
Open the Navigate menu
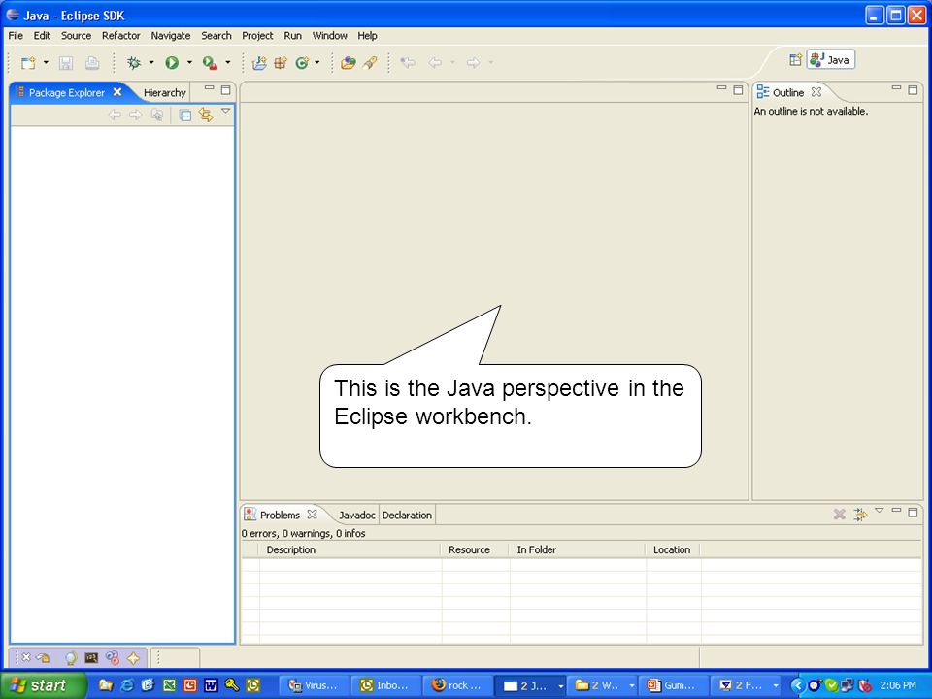click(x=171, y=36)
